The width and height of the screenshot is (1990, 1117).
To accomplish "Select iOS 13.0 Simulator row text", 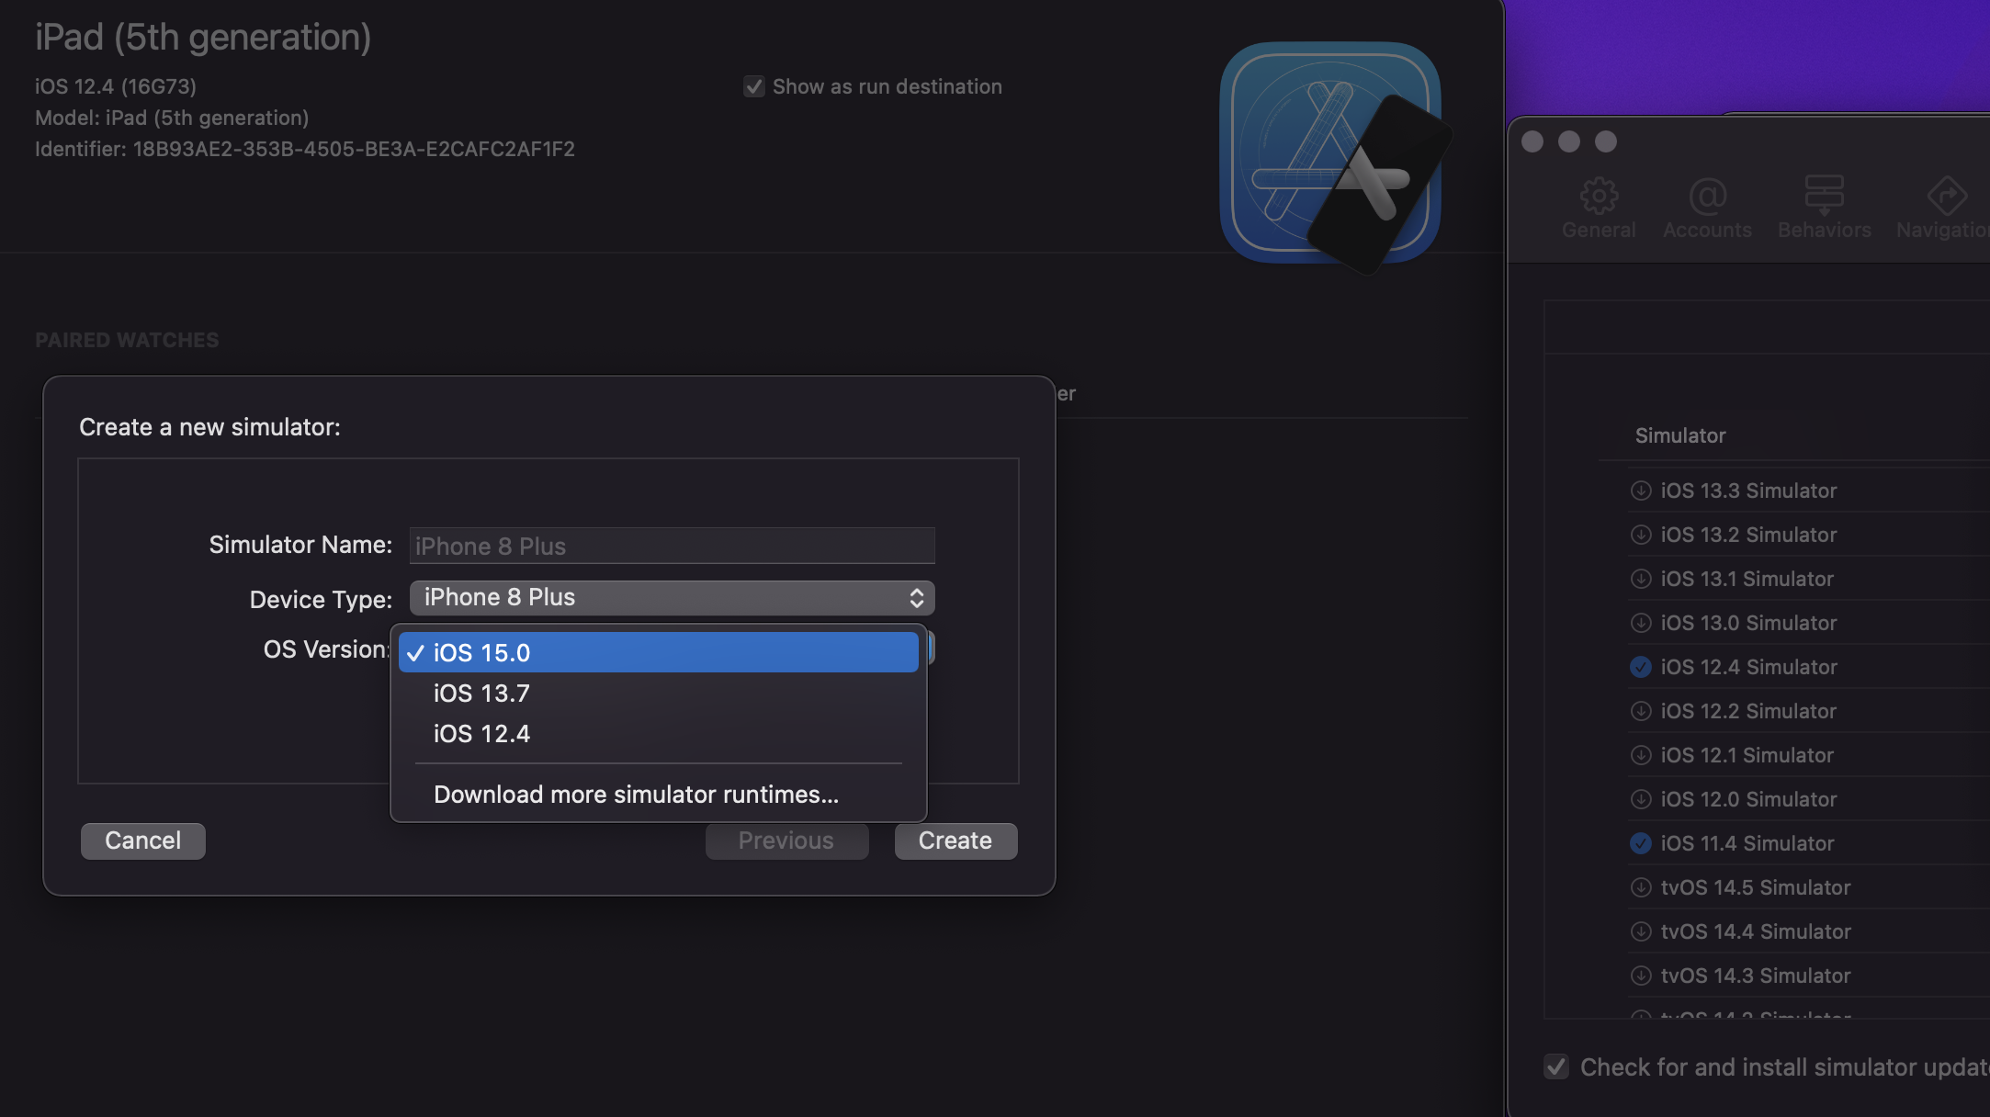I will tap(1748, 623).
